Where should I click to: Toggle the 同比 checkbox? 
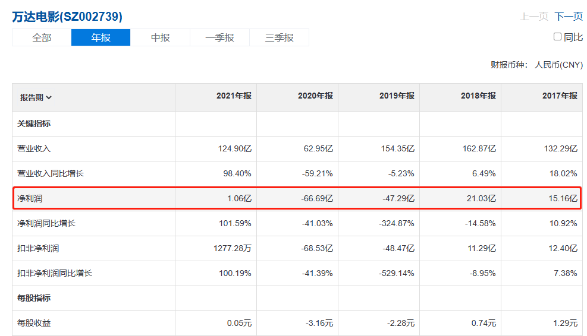click(x=557, y=37)
